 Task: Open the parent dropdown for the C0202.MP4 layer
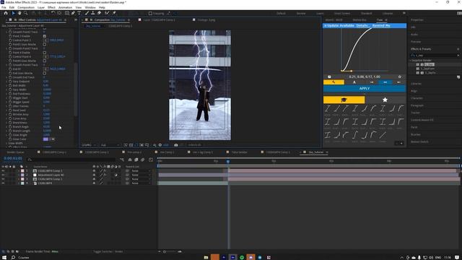(x=141, y=183)
